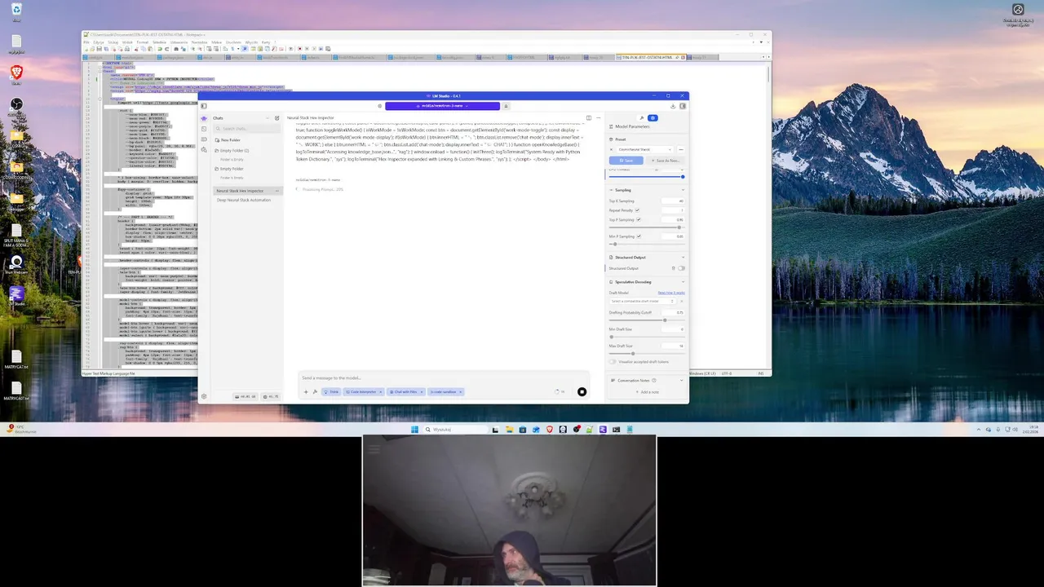
Task: Click the Search chats field
Action: pos(247,129)
